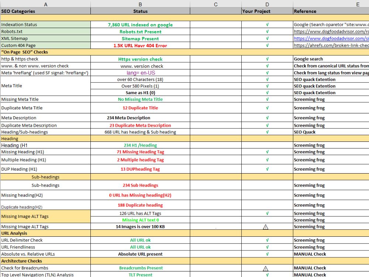This screenshot has width=369, height=277.
Task: Click the 'Reference' header cell
Action: (331, 11)
